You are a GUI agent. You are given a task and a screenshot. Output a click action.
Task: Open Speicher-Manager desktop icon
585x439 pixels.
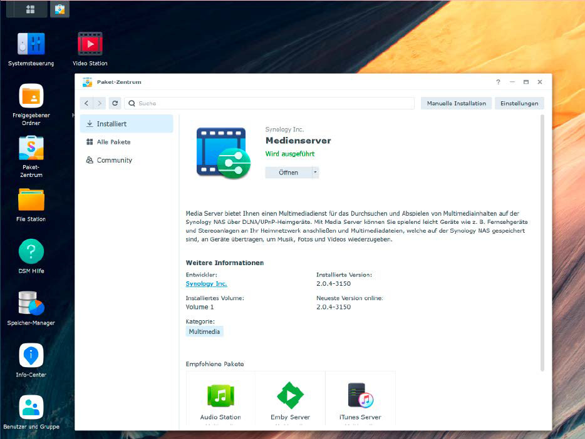click(x=31, y=308)
